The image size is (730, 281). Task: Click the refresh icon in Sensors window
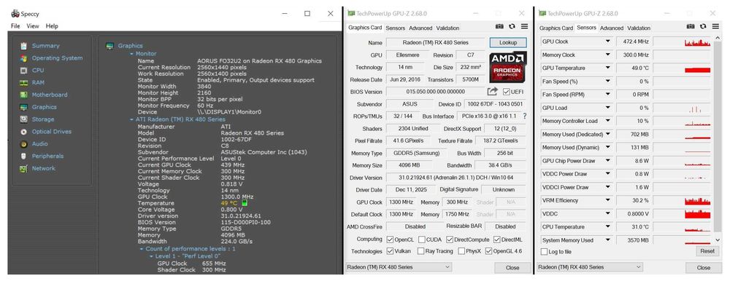pos(703,26)
